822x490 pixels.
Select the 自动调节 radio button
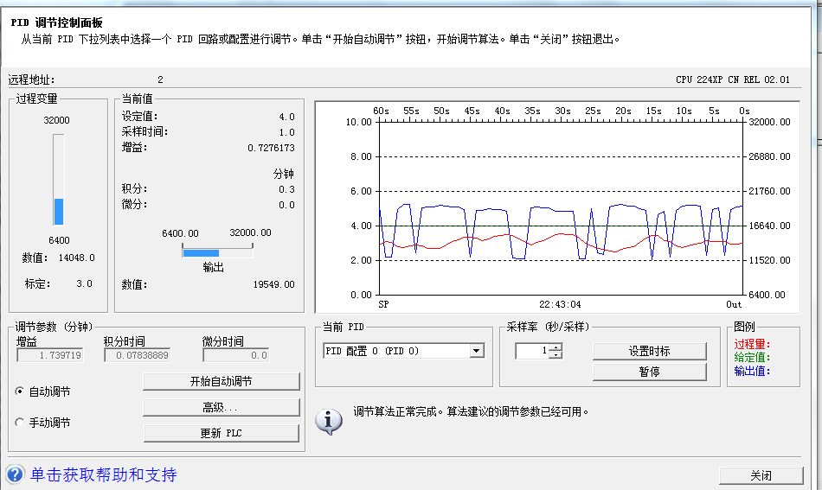(x=21, y=391)
